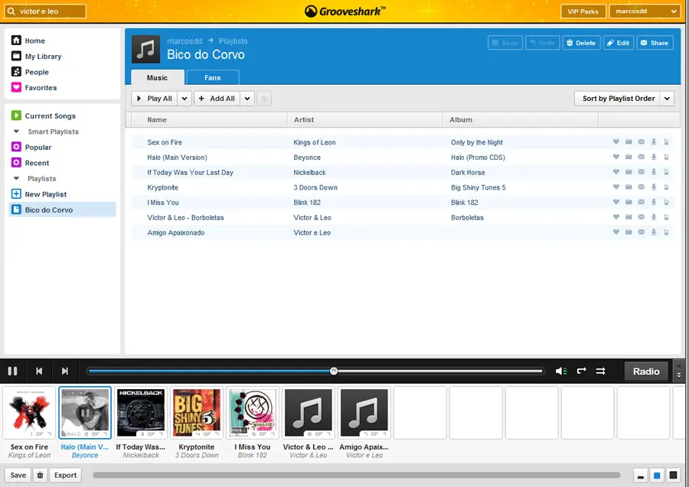
Task: Select the Bico do Corvo playlist in the sidebar
Action: pyautogui.click(x=63, y=209)
